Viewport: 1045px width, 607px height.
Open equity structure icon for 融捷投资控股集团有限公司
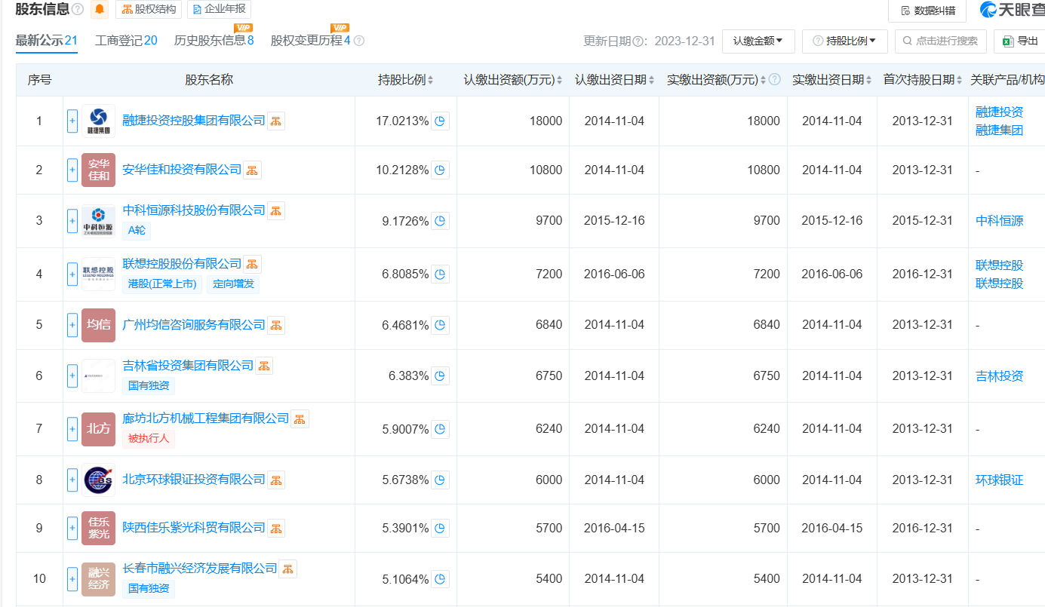coord(276,121)
